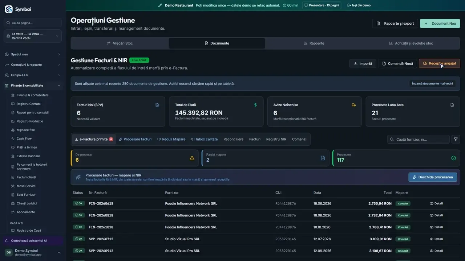Screen dimensions: 465x261
Task: Click Caută furnizor search field
Action: coord(418,139)
